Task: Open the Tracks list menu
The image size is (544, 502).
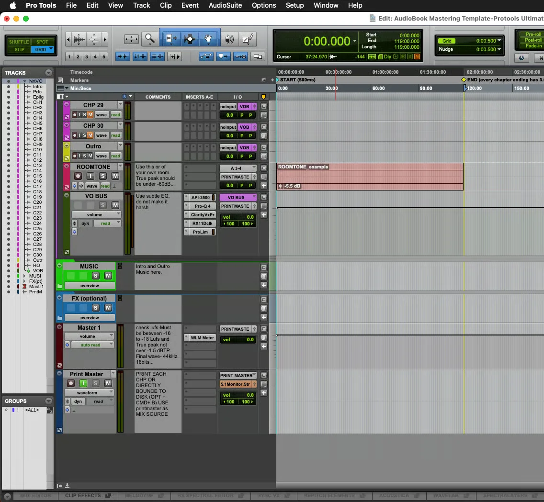Action: coord(48,72)
